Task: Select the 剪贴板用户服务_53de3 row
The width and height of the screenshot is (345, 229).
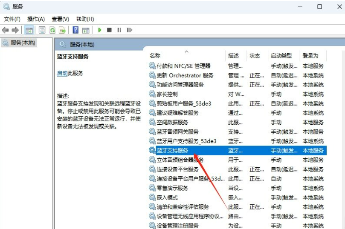Action: pyautogui.click(x=237, y=103)
